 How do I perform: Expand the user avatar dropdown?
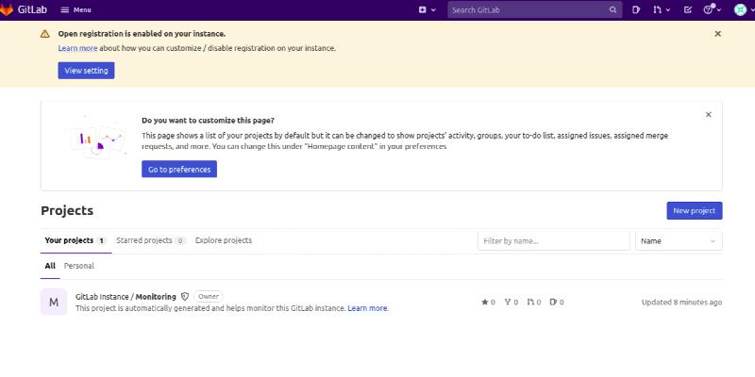pyautogui.click(x=743, y=9)
